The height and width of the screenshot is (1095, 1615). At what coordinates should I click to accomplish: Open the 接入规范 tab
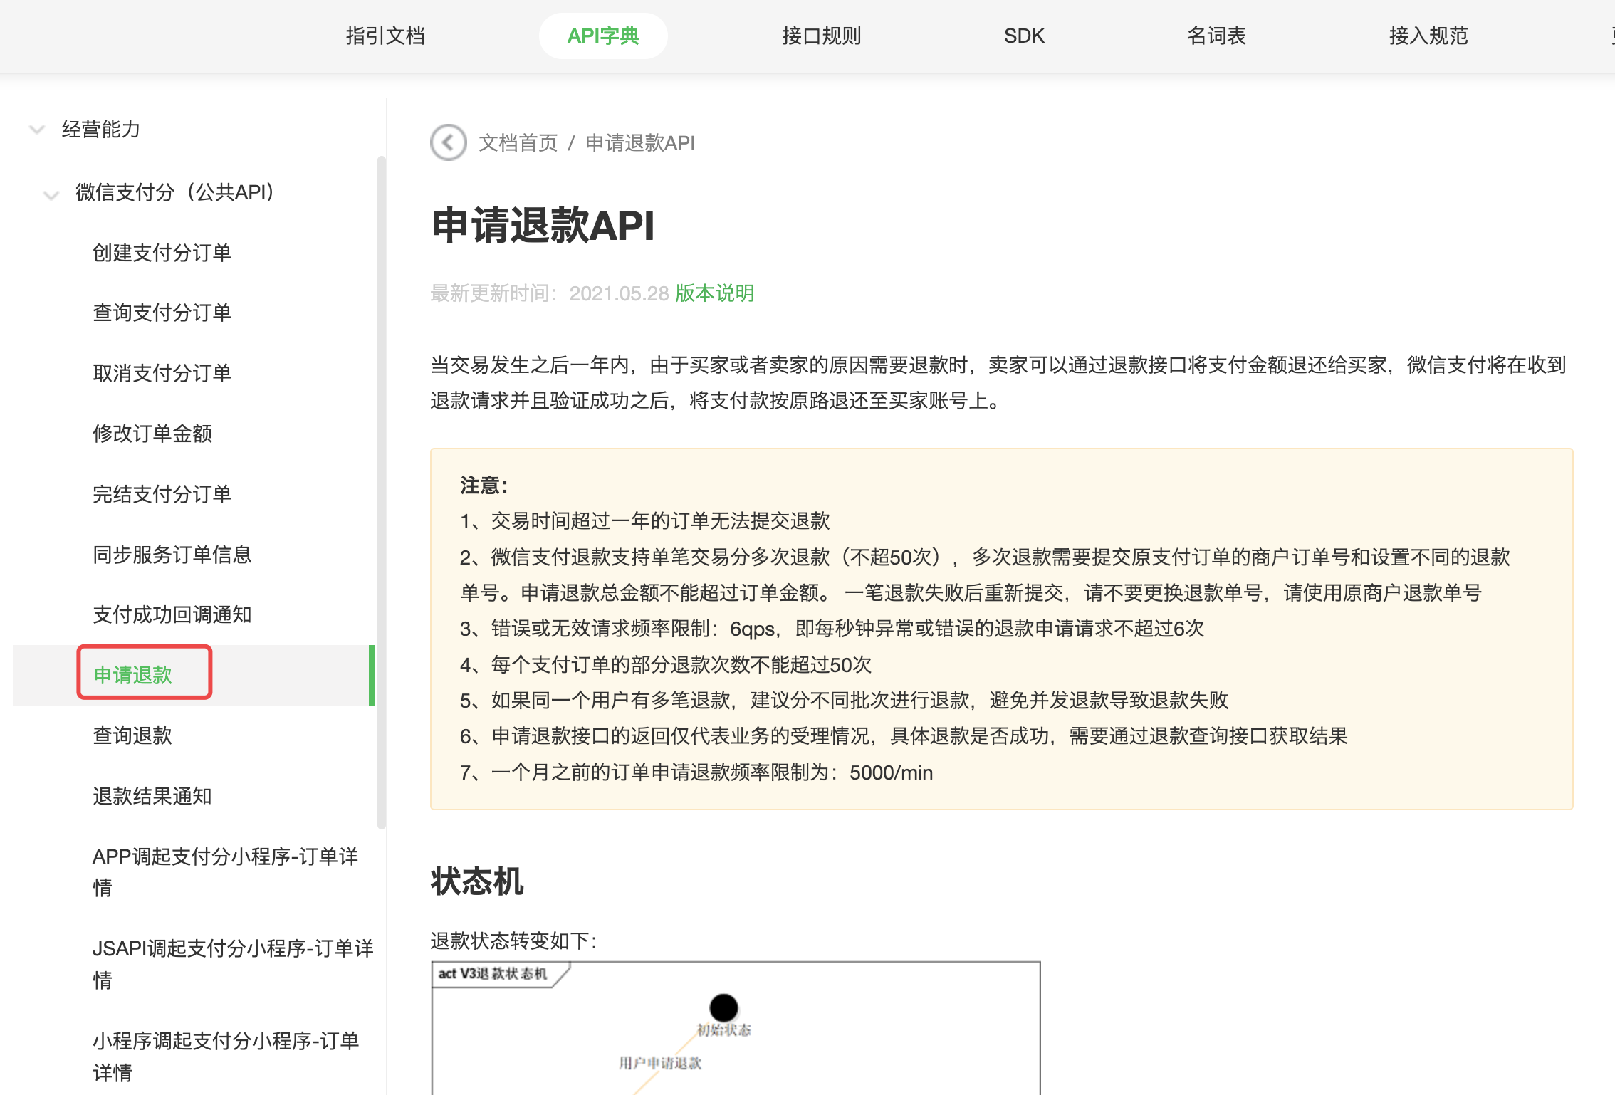pyautogui.click(x=1428, y=36)
